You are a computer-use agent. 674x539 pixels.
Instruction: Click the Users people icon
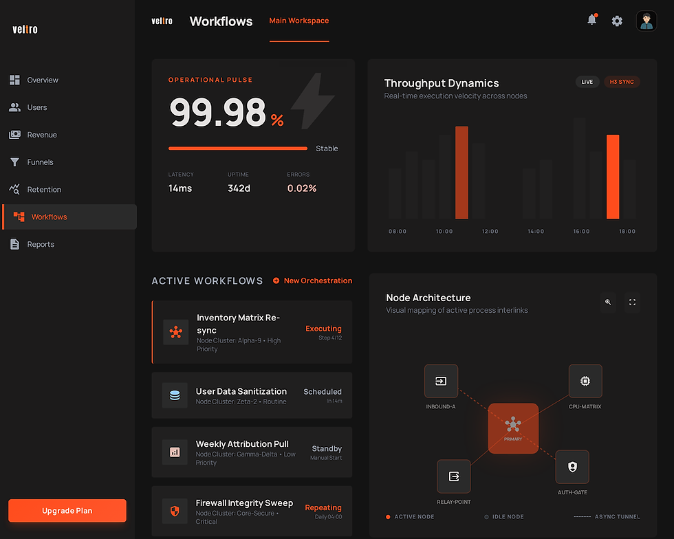point(14,107)
